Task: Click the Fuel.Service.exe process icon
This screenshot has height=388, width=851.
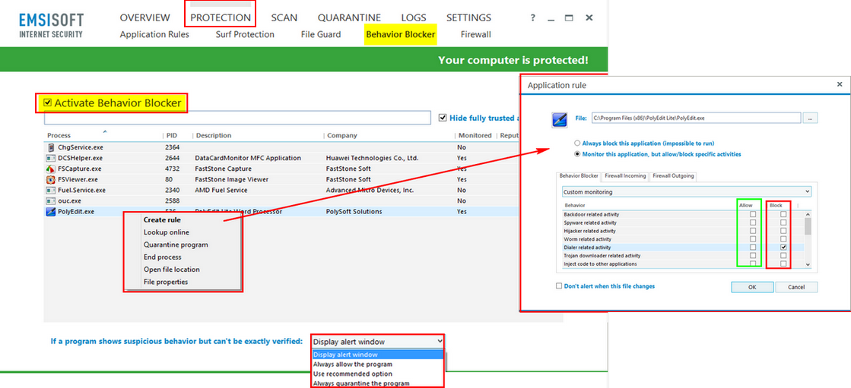Action: tap(50, 191)
